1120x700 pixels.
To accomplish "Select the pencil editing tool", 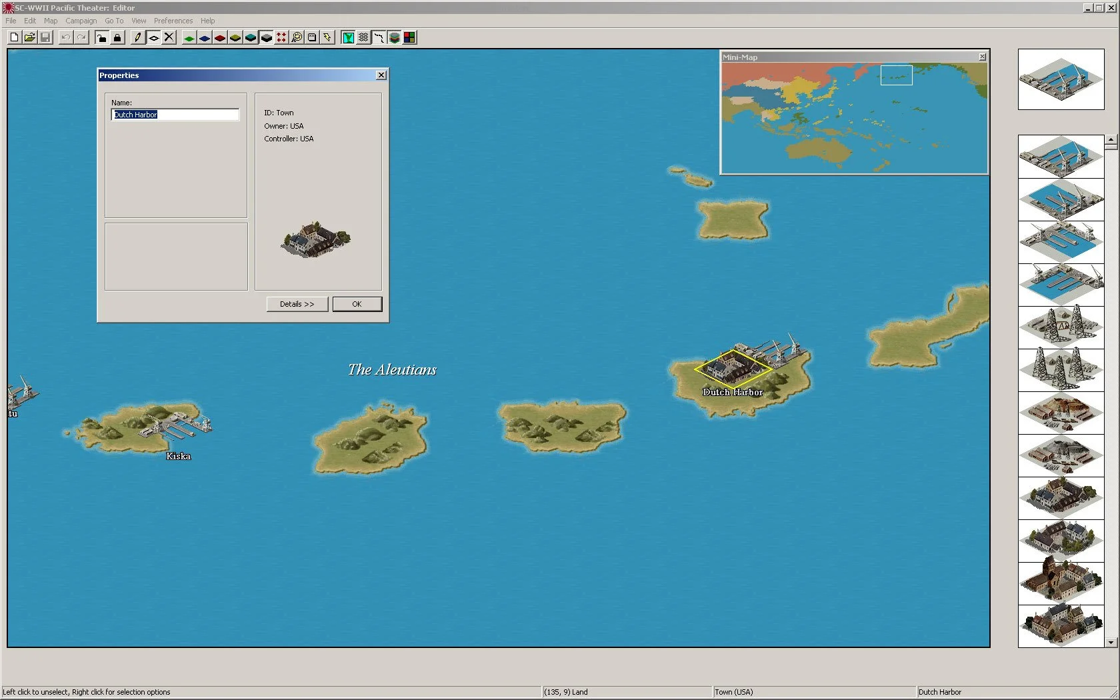I will [x=137, y=37].
